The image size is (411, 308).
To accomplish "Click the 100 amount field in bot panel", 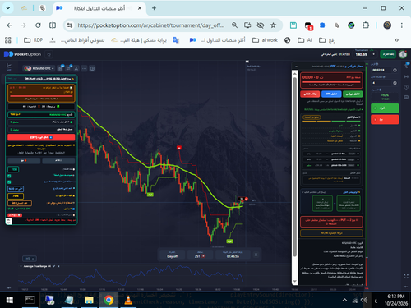I will pos(13,169).
